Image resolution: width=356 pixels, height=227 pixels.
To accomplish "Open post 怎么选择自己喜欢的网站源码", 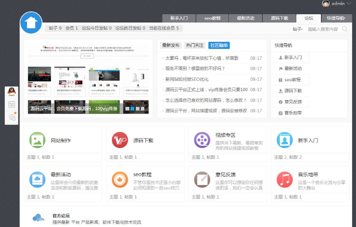I will (x=206, y=100).
